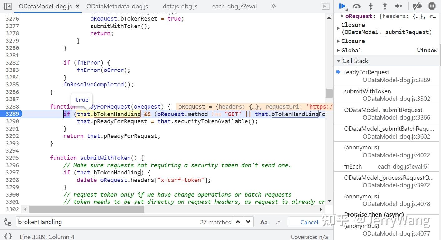441x240 pixels.
Task: Collapse the Call Stack section
Action: [x=338, y=61]
